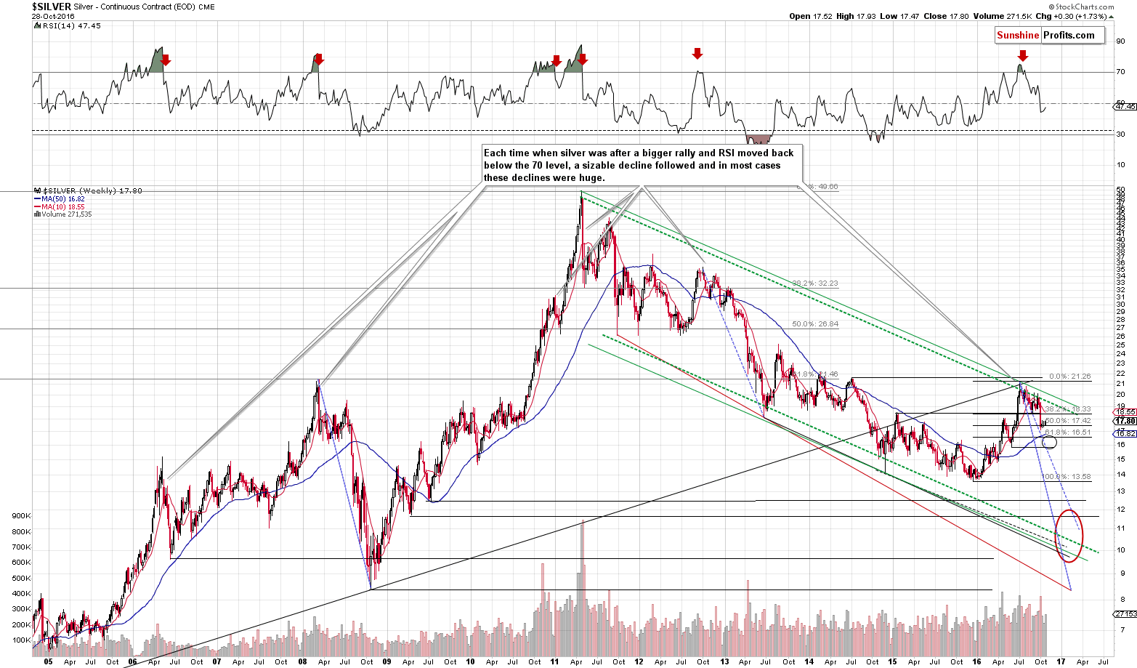
Task: Click the RSI(14) legend area icon
Action: [36, 25]
